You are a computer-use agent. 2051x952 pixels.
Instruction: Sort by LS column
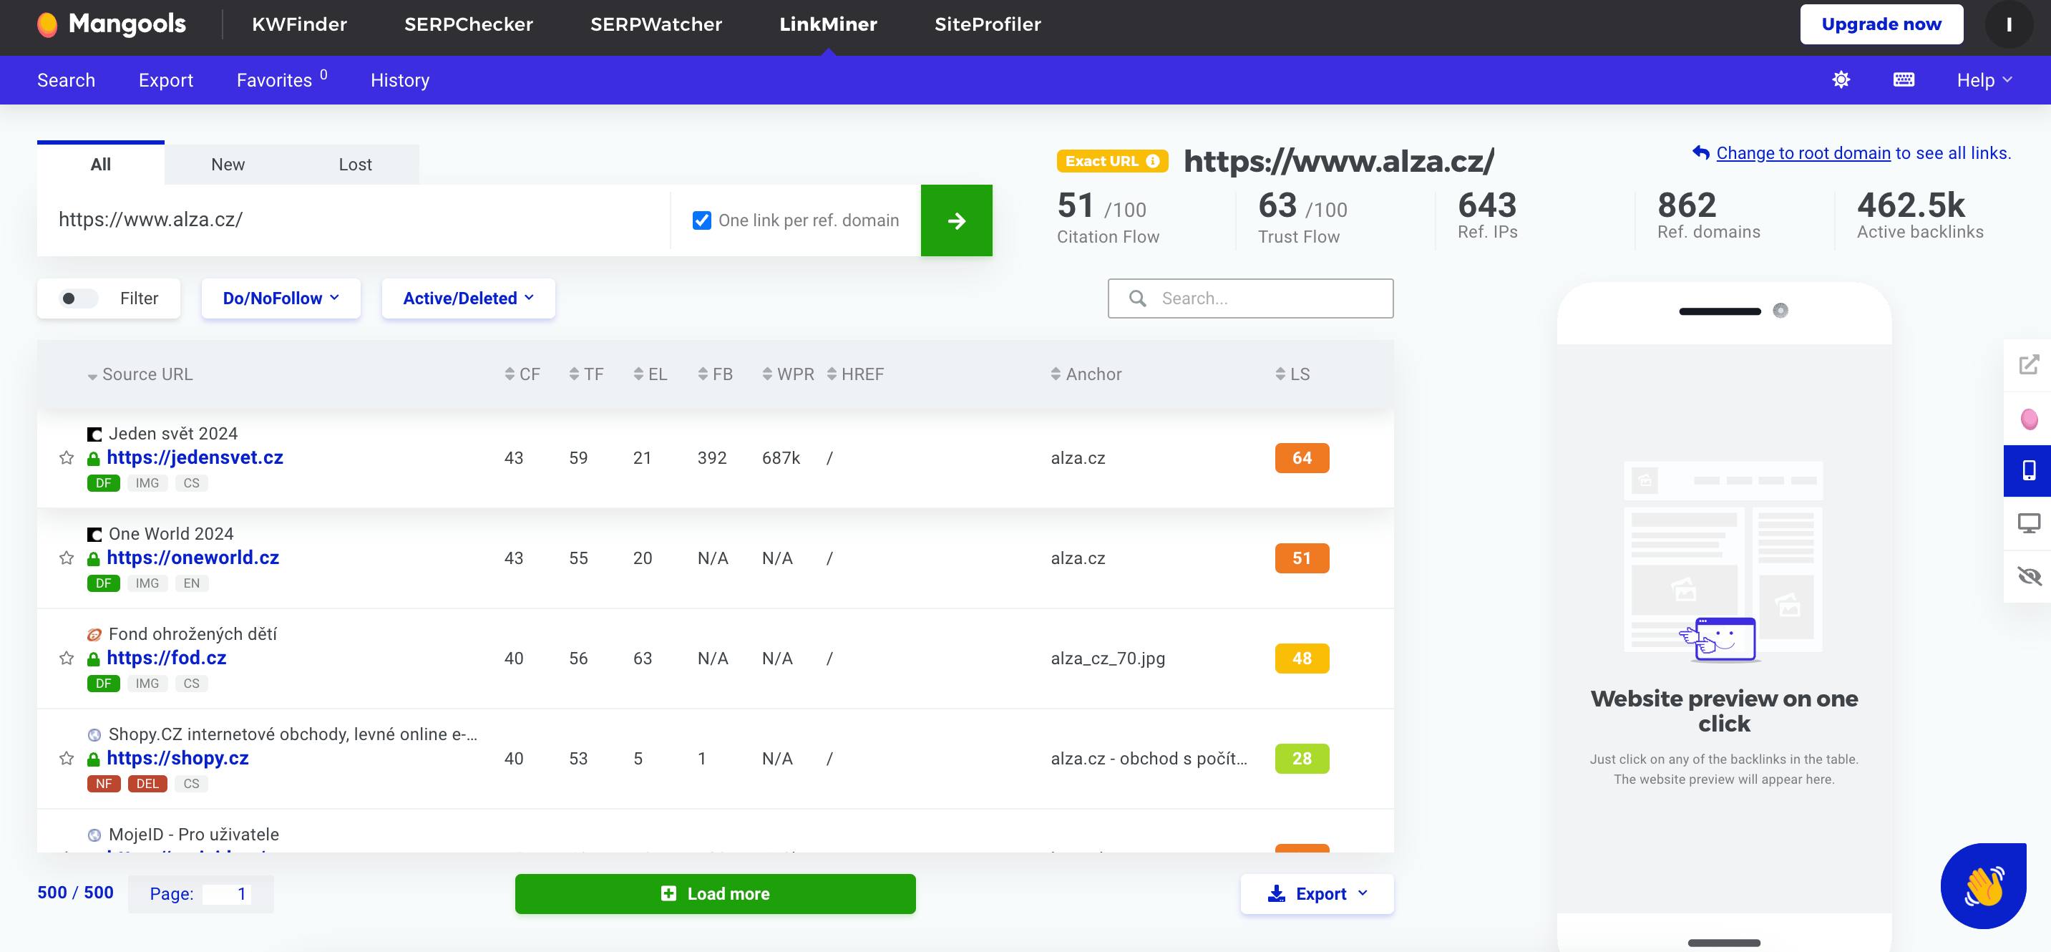point(1292,374)
